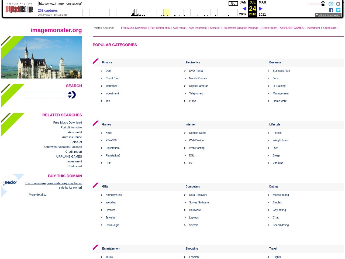Select Free Music Download in top related searches
This screenshot has height=259, width=345.
click(x=134, y=28)
